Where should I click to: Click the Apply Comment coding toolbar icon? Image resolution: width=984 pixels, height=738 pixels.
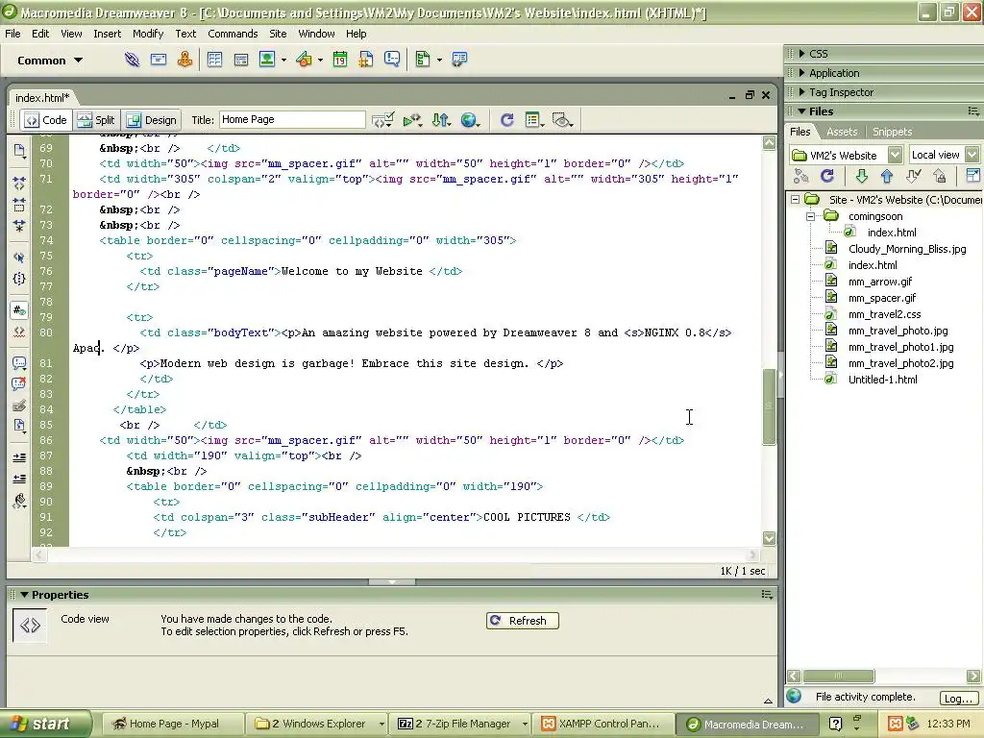coord(19,362)
